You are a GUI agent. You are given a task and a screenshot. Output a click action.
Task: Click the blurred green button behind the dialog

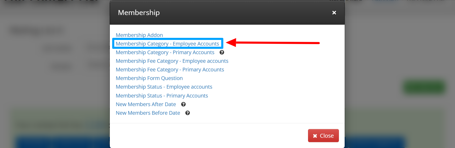pyautogui.click(x=424, y=87)
